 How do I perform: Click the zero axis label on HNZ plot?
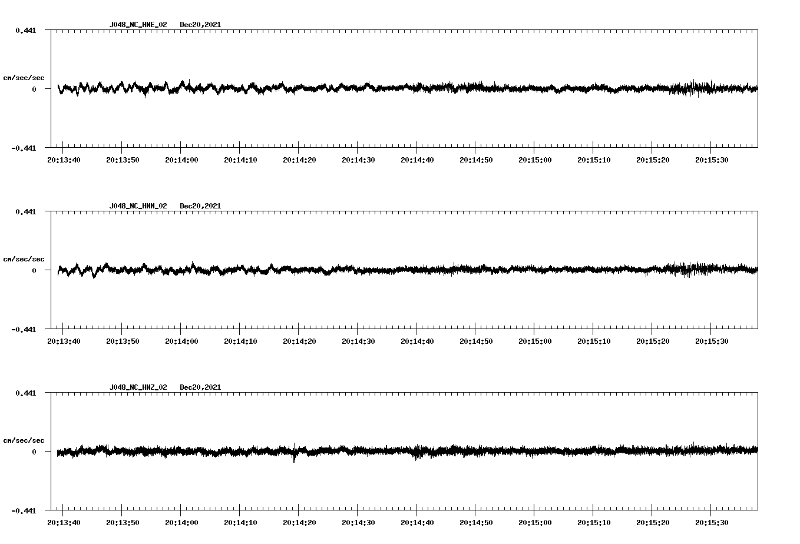click(34, 452)
